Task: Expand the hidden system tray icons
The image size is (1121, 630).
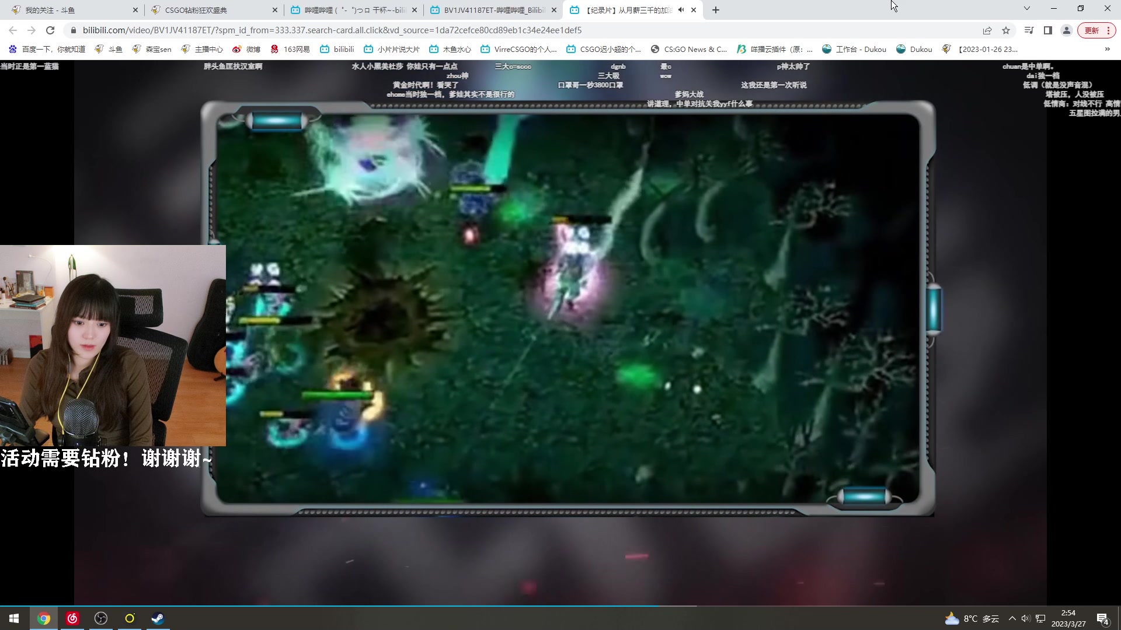Action: coord(1012,618)
